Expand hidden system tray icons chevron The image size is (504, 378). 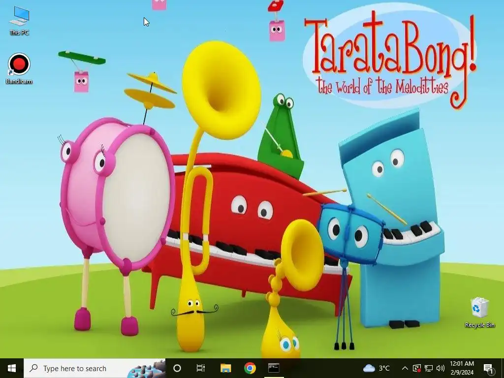405,368
